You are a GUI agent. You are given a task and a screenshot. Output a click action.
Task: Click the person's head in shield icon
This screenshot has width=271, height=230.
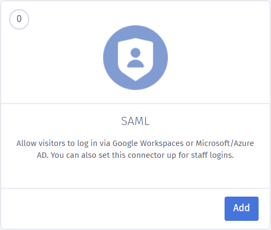pos(135,53)
